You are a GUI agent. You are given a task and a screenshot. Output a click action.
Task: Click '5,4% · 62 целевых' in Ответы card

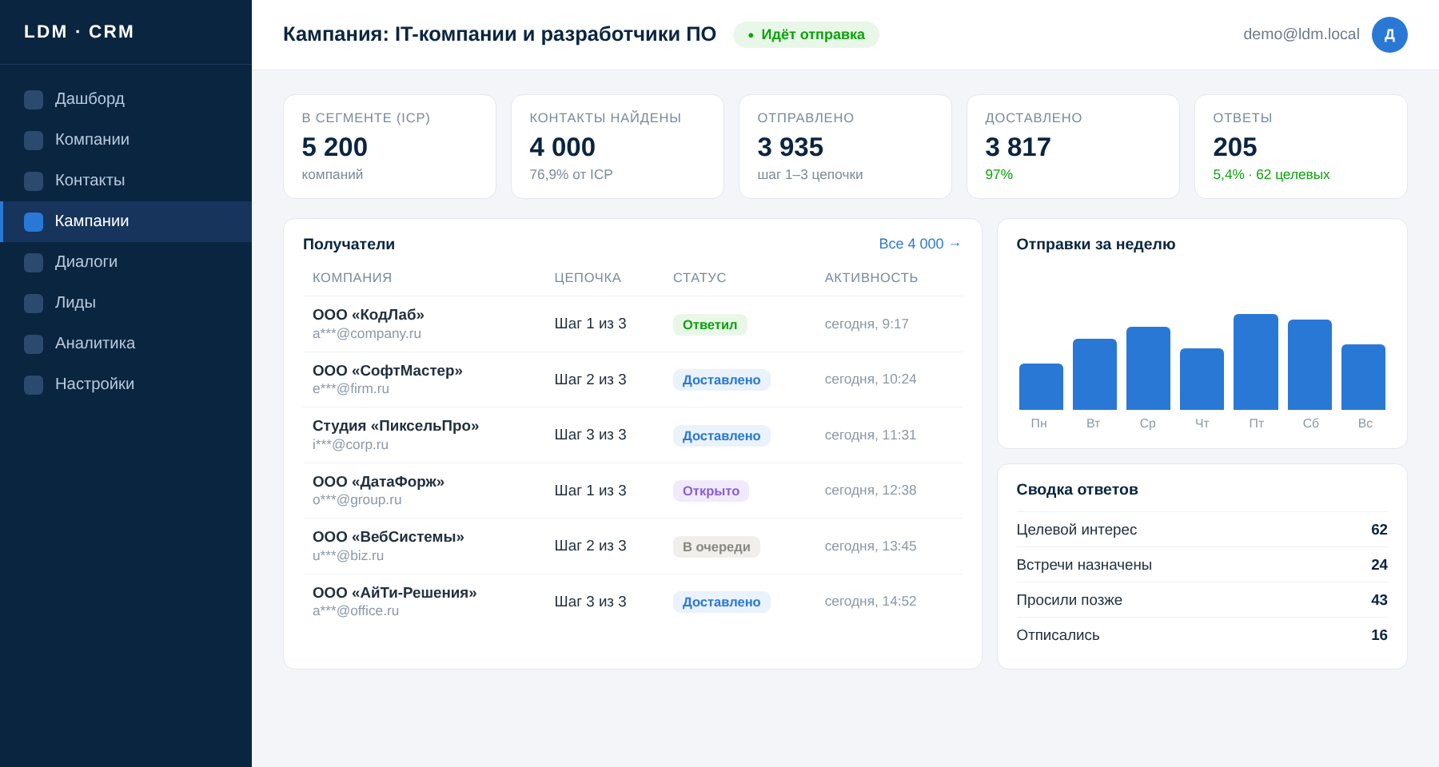click(x=1271, y=175)
